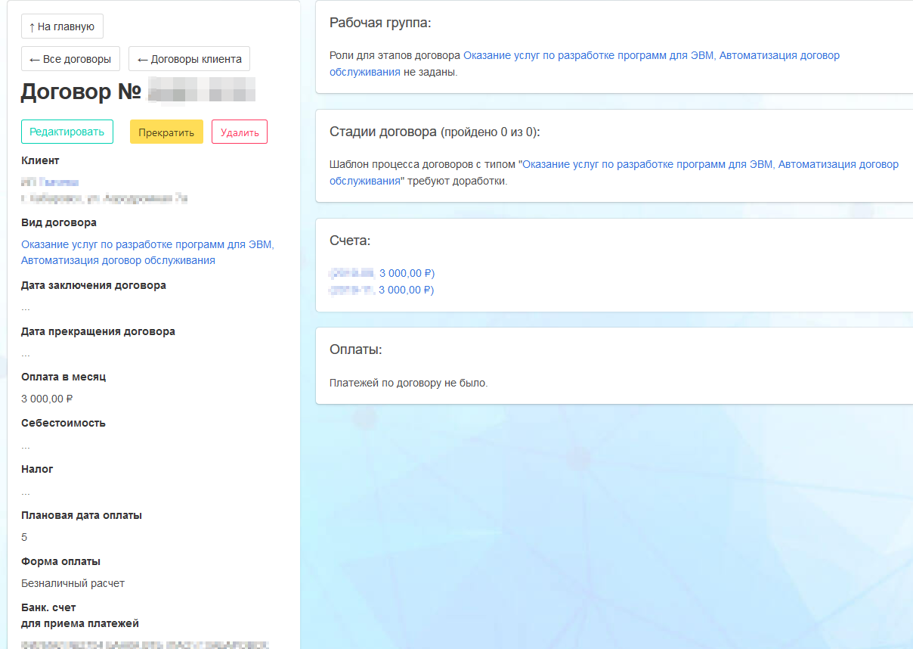Open 'Договоры клиента' page
Viewport: 913px width, 649px height.
[189, 59]
